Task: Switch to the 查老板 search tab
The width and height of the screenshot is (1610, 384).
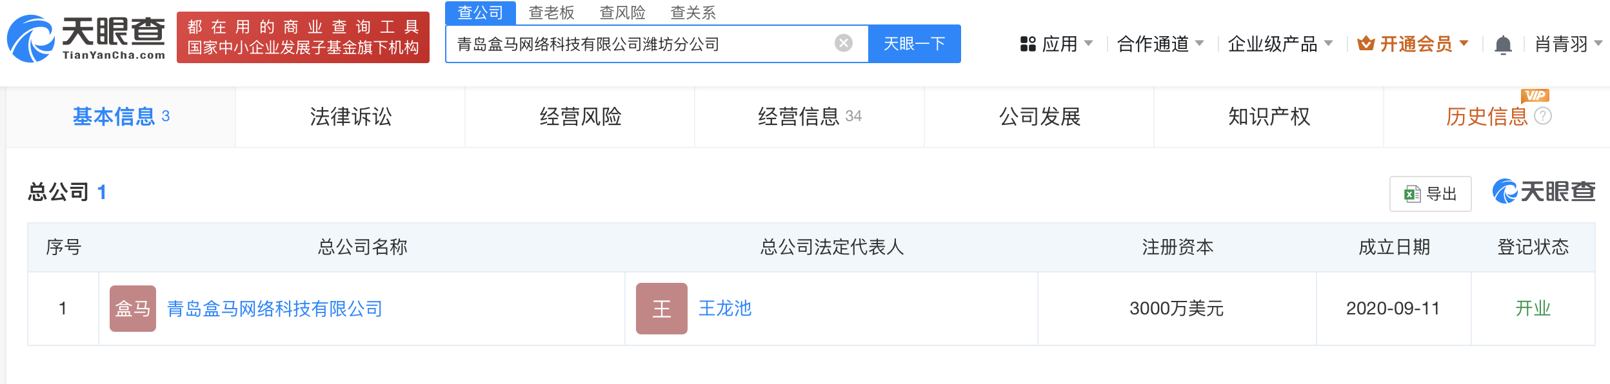Action: (x=551, y=12)
